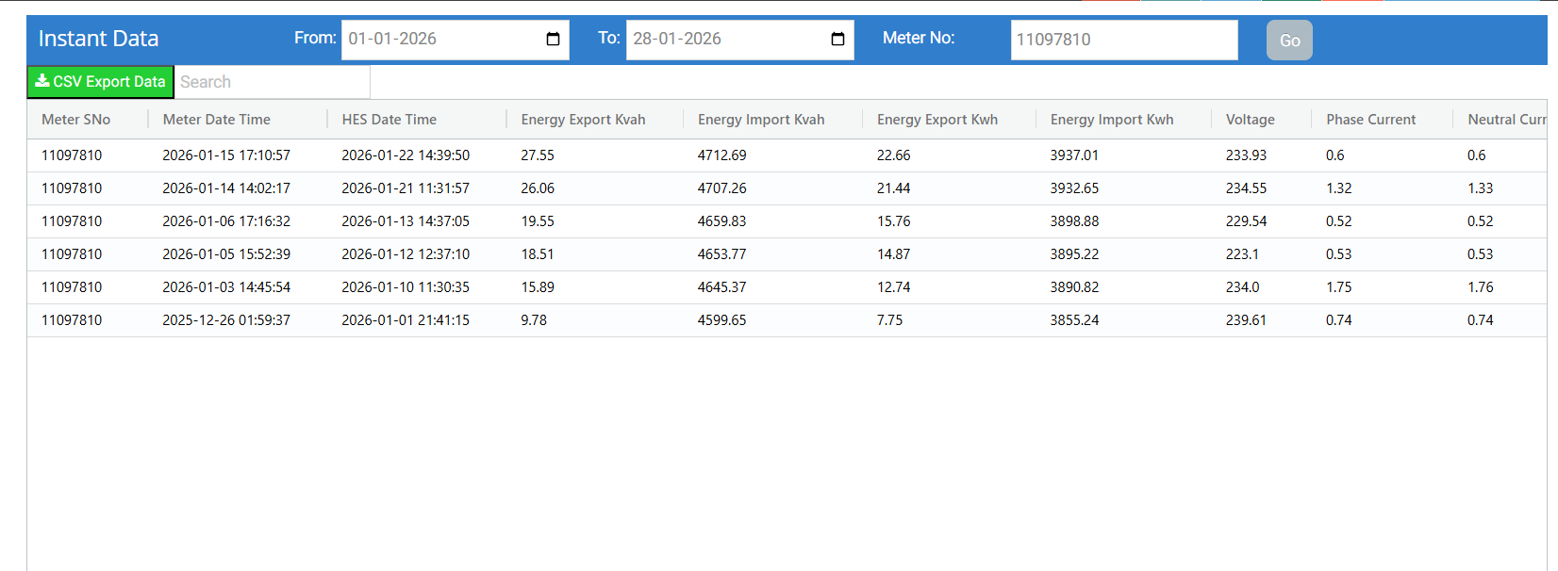Sort by Energy Import Kvah header
The height and width of the screenshot is (571, 1558).
pyautogui.click(x=761, y=120)
